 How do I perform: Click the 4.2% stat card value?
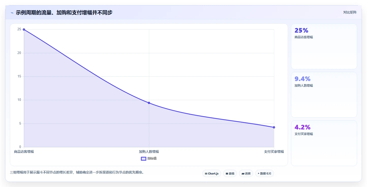[x=302, y=127]
